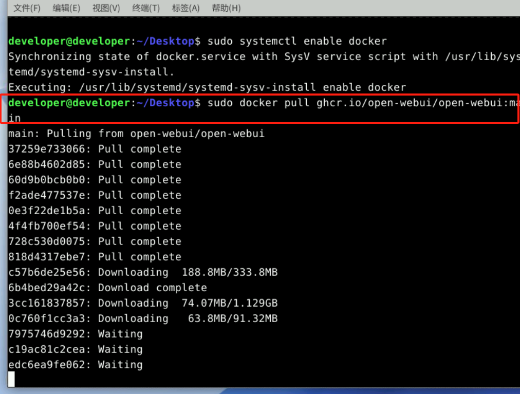The width and height of the screenshot is (520, 394).
Task: Open the 视图(V) menu
Action: coord(106,8)
